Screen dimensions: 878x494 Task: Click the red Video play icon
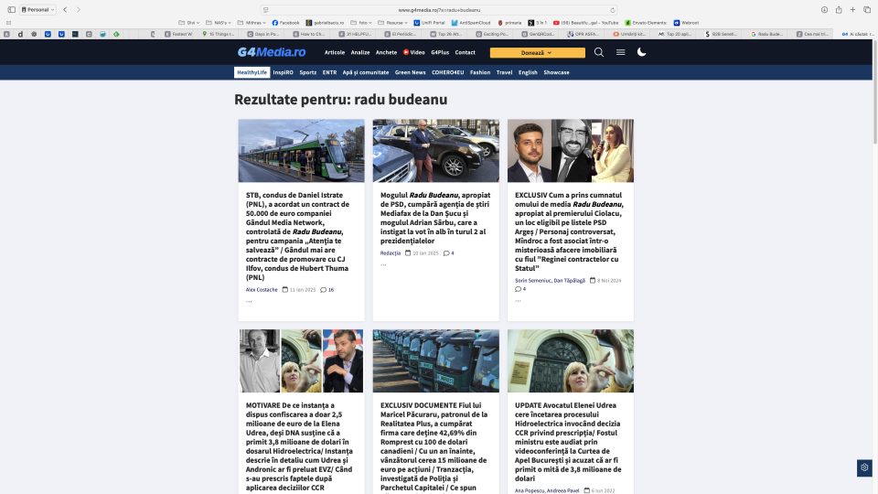406,52
